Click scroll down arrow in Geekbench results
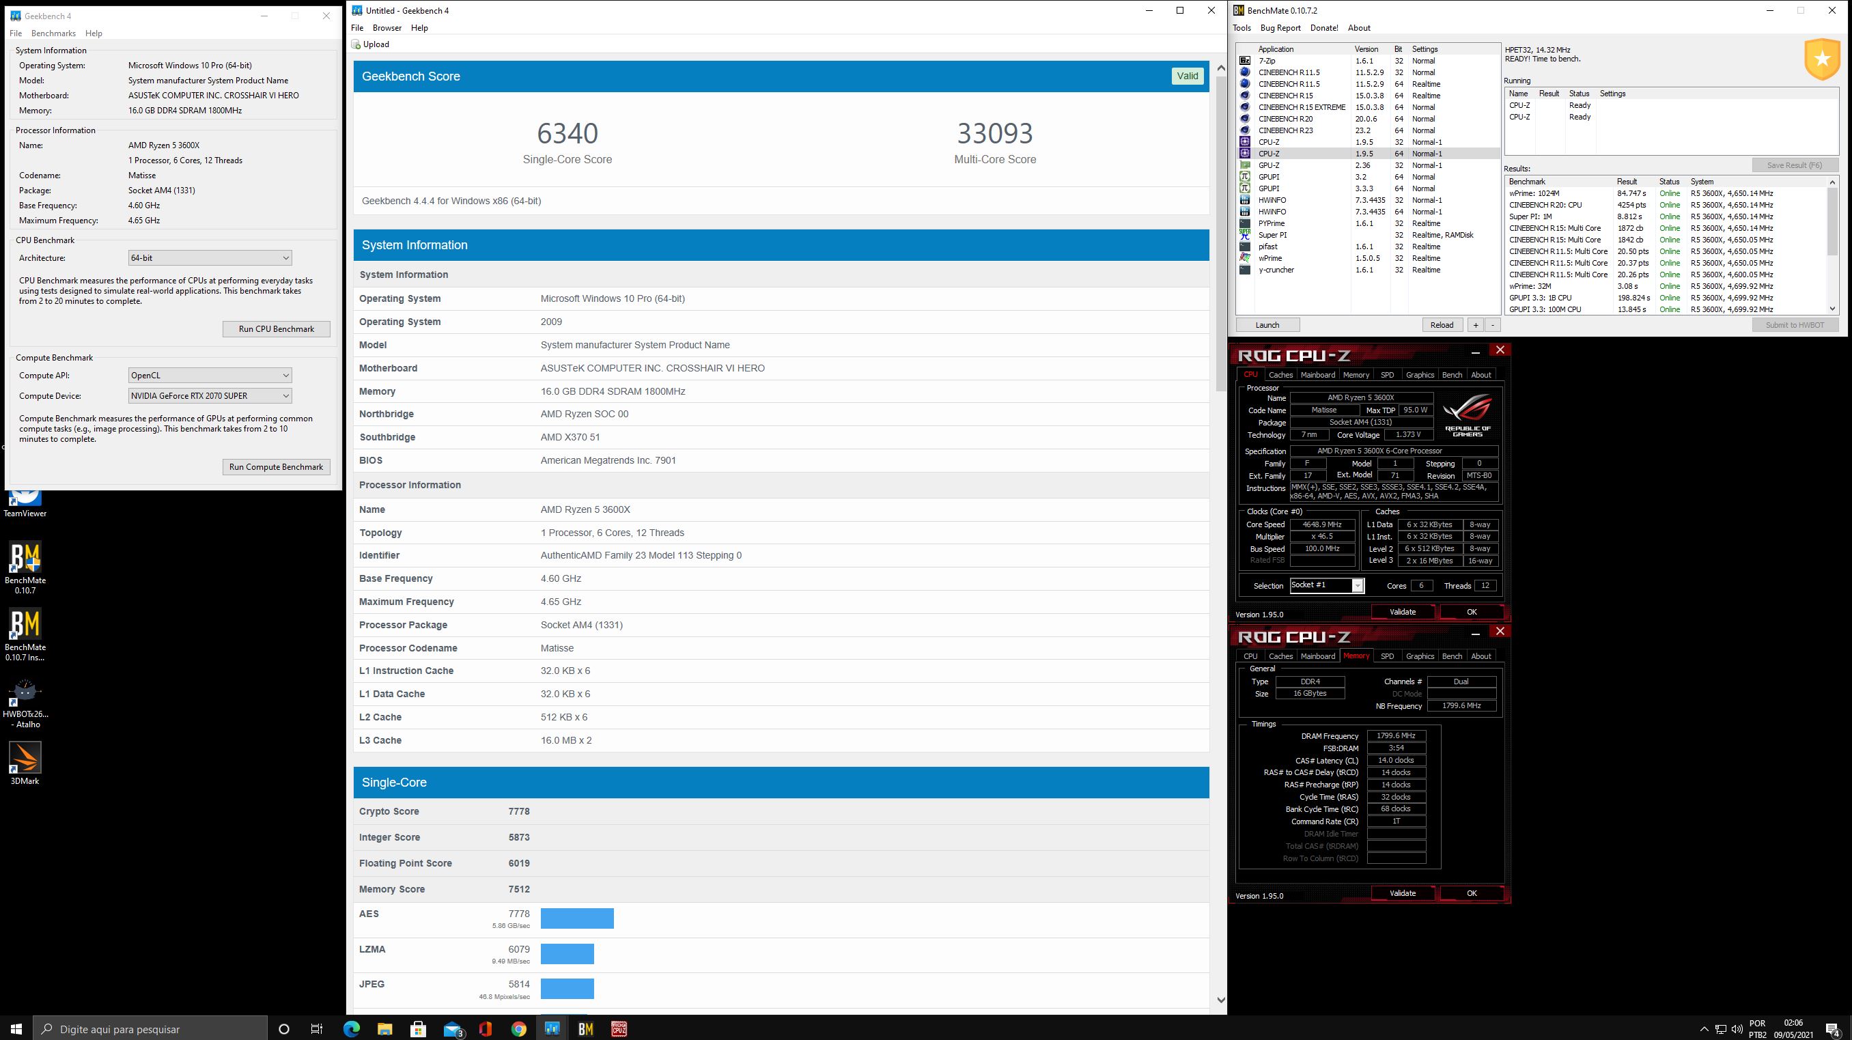The width and height of the screenshot is (1852, 1040). click(1220, 1000)
